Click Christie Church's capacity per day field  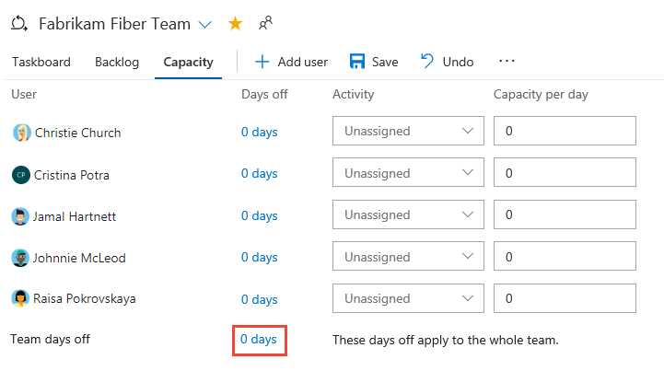coord(565,131)
